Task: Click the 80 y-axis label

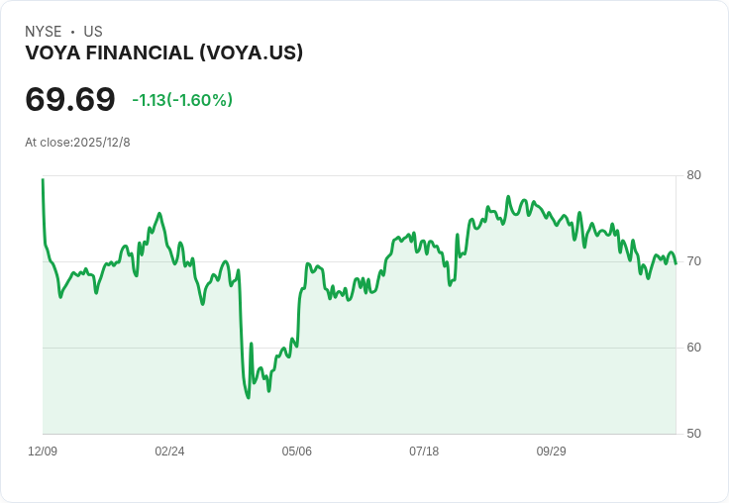Action: (x=693, y=175)
